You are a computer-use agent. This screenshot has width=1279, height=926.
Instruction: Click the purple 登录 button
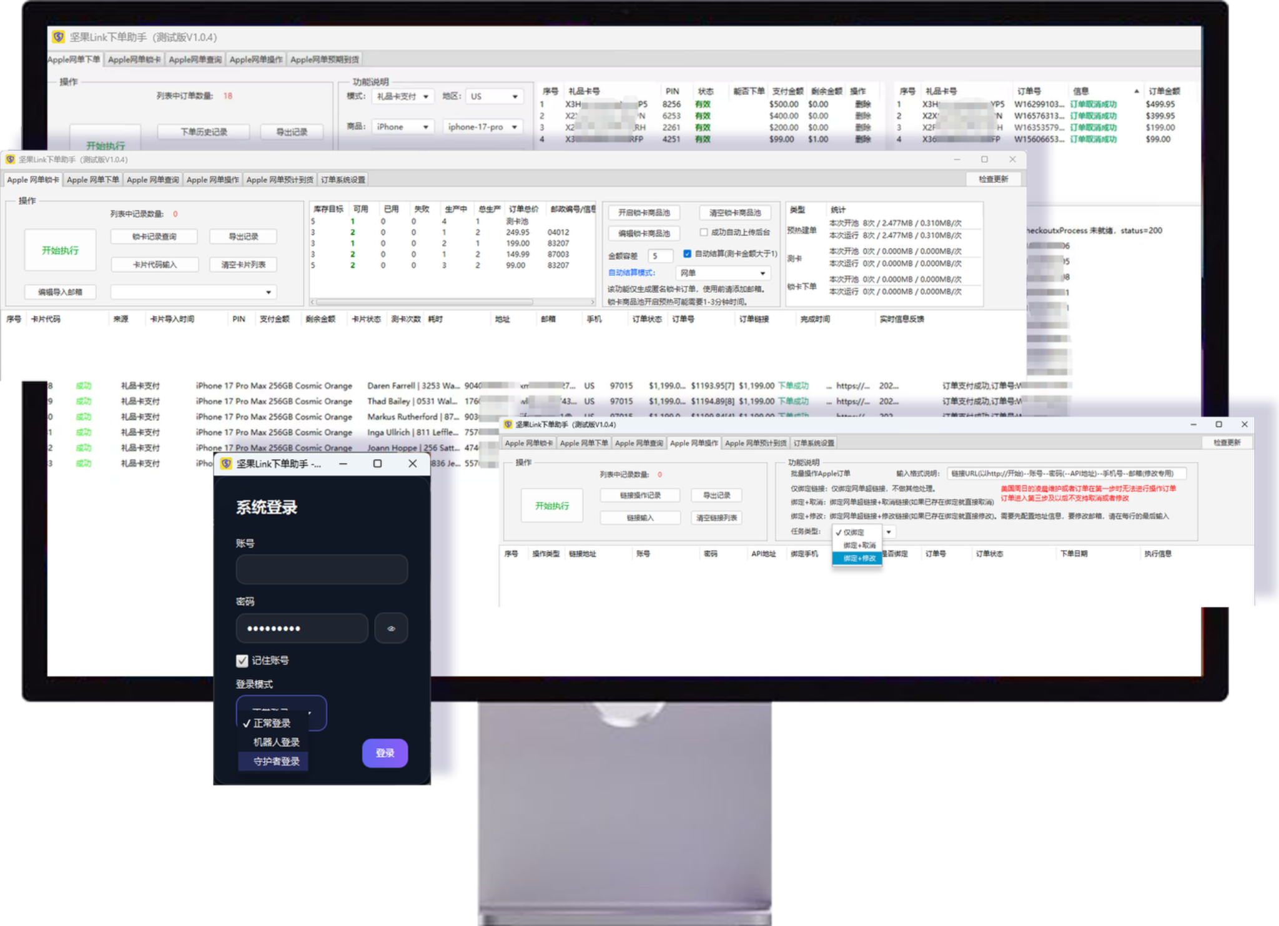tap(385, 753)
